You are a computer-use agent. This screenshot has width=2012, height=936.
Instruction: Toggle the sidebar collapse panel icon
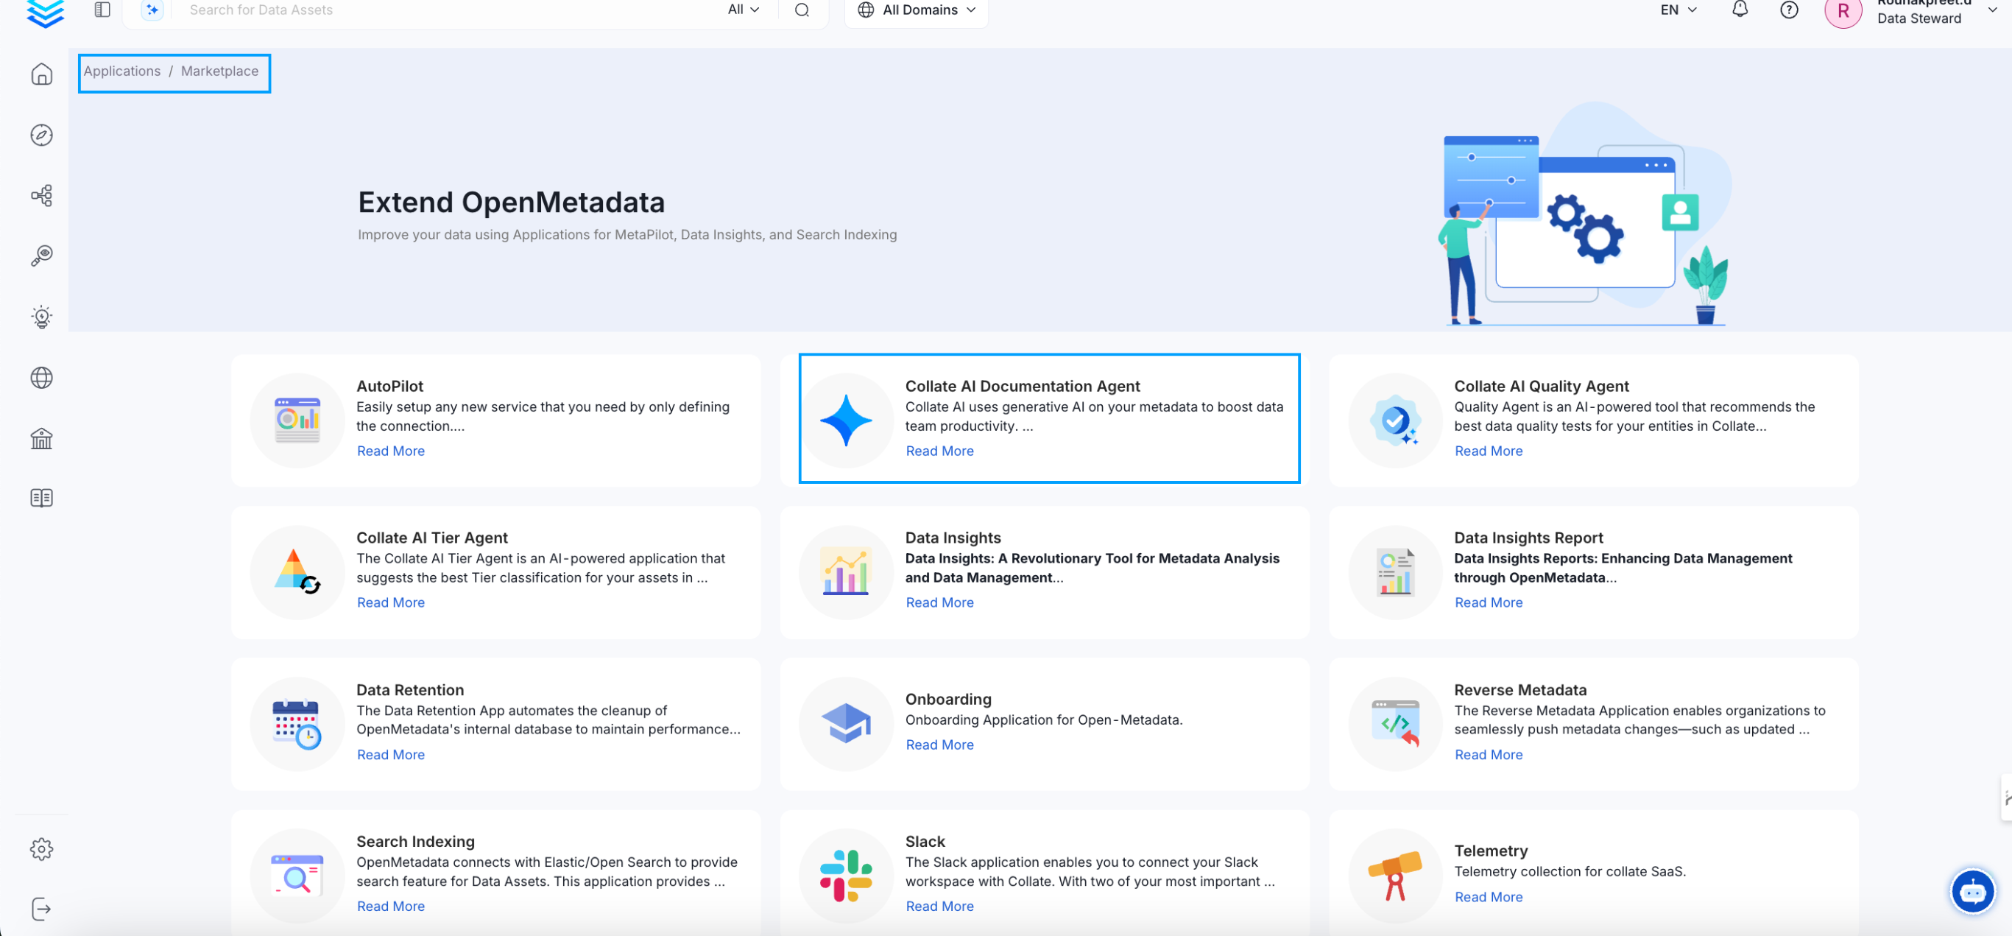click(102, 10)
